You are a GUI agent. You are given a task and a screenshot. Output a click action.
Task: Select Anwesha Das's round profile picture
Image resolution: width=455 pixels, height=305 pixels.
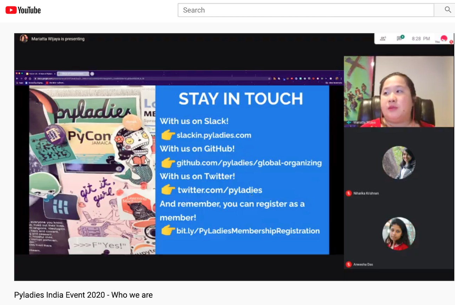click(x=399, y=234)
